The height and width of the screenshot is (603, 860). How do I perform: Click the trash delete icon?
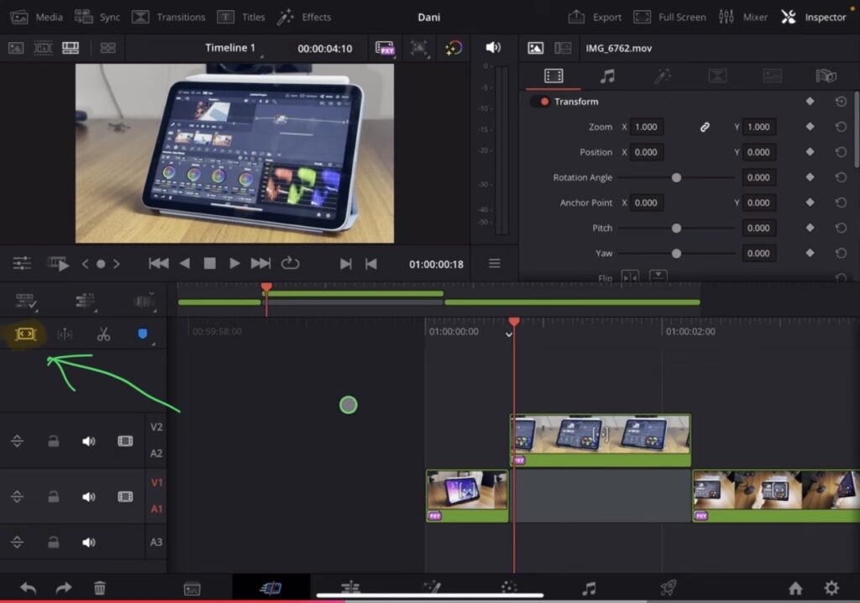click(100, 589)
